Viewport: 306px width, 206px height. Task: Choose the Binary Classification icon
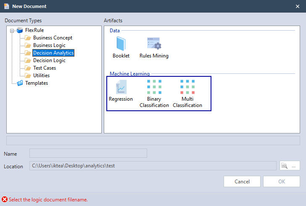[154, 87]
